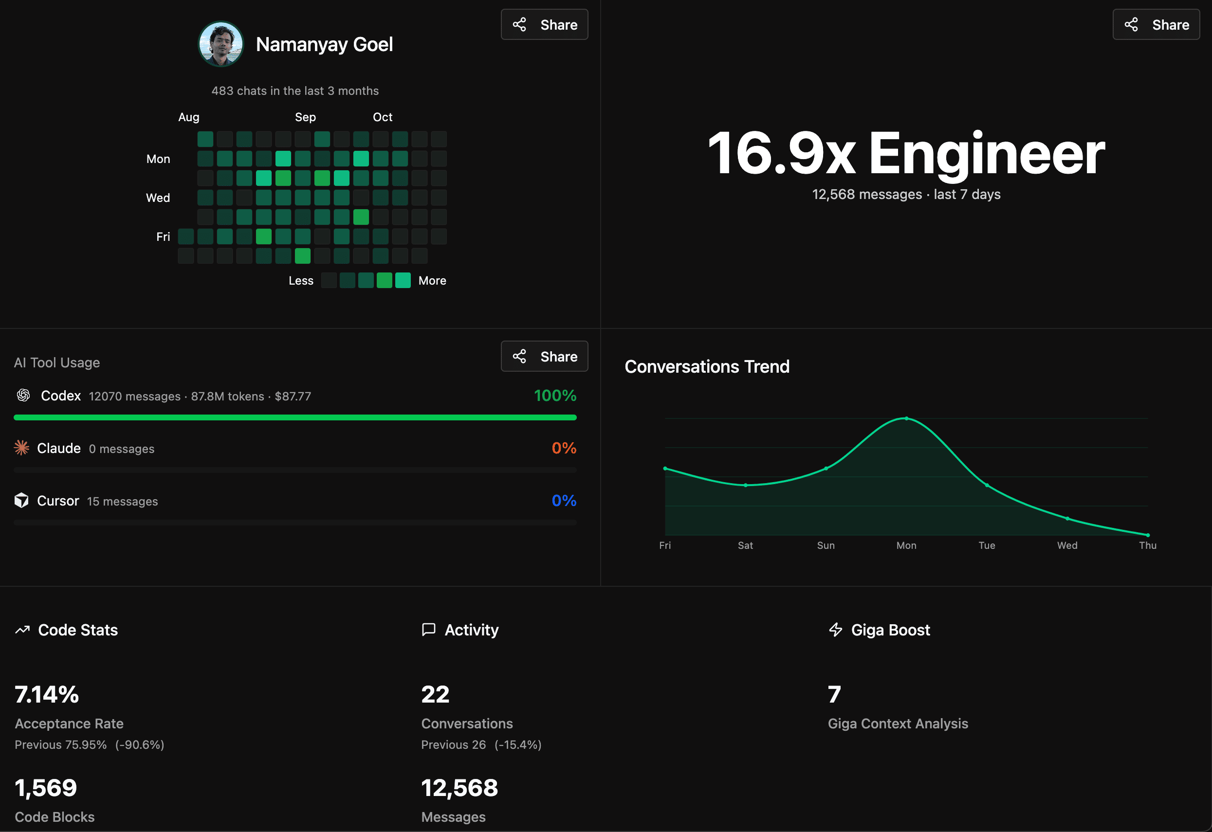Select the Cursor cube icon
Image resolution: width=1212 pixels, height=832 pixels.
tap(22, 501)
